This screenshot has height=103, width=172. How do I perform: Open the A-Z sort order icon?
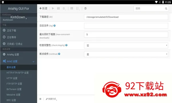78,8
